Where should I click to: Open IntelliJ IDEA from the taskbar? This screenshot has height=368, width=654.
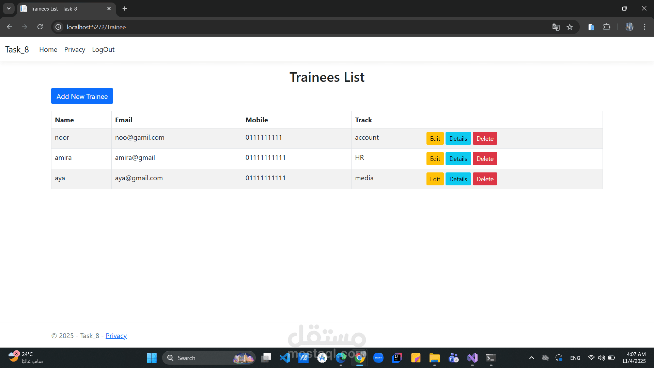pos(397,358)
